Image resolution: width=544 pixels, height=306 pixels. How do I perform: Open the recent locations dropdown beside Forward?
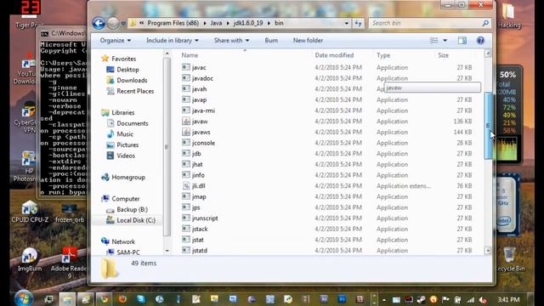tap(123, 24)
